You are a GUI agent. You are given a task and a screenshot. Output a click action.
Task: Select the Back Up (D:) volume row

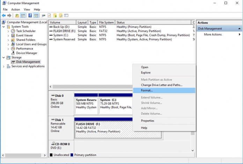61,27
